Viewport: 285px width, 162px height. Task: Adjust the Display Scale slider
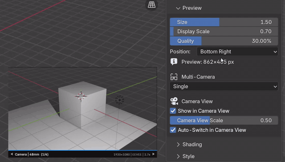click(224, 32)
